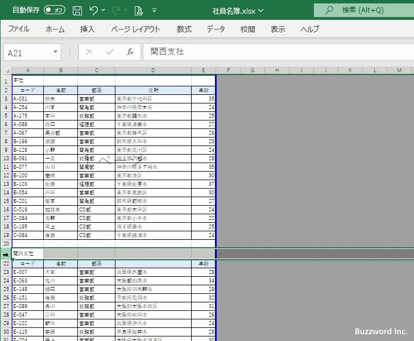
Task: Click age cell 37 in row 13
Action: coord(204,184)
